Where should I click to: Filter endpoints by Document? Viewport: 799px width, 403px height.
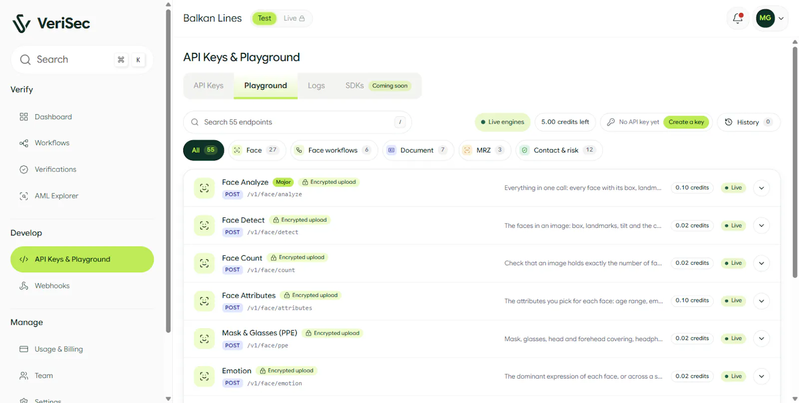click(418, 150)
